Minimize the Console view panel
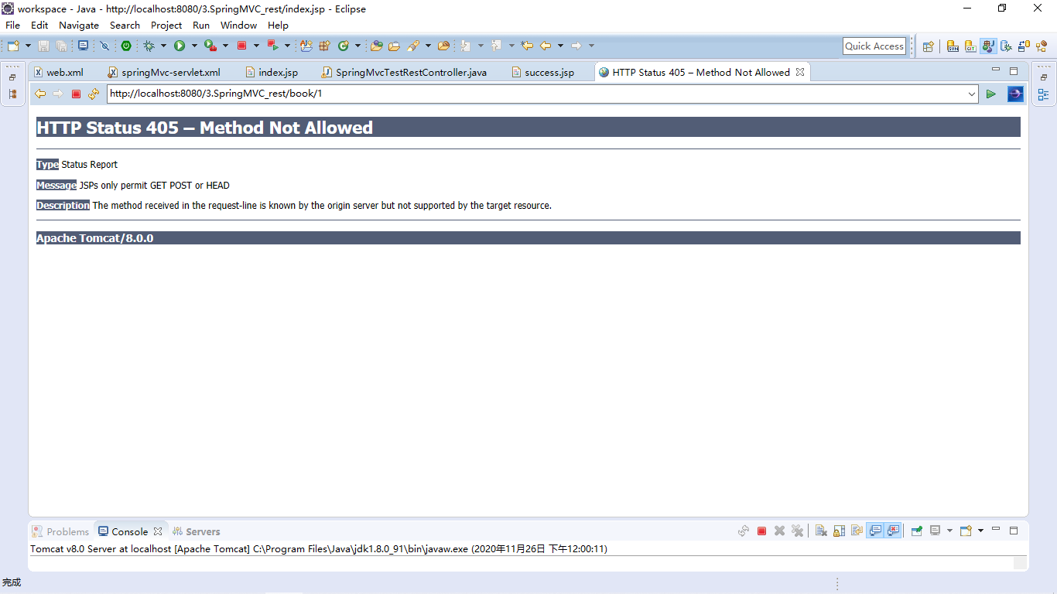The image size is (1057, 594). pos(996,530)
